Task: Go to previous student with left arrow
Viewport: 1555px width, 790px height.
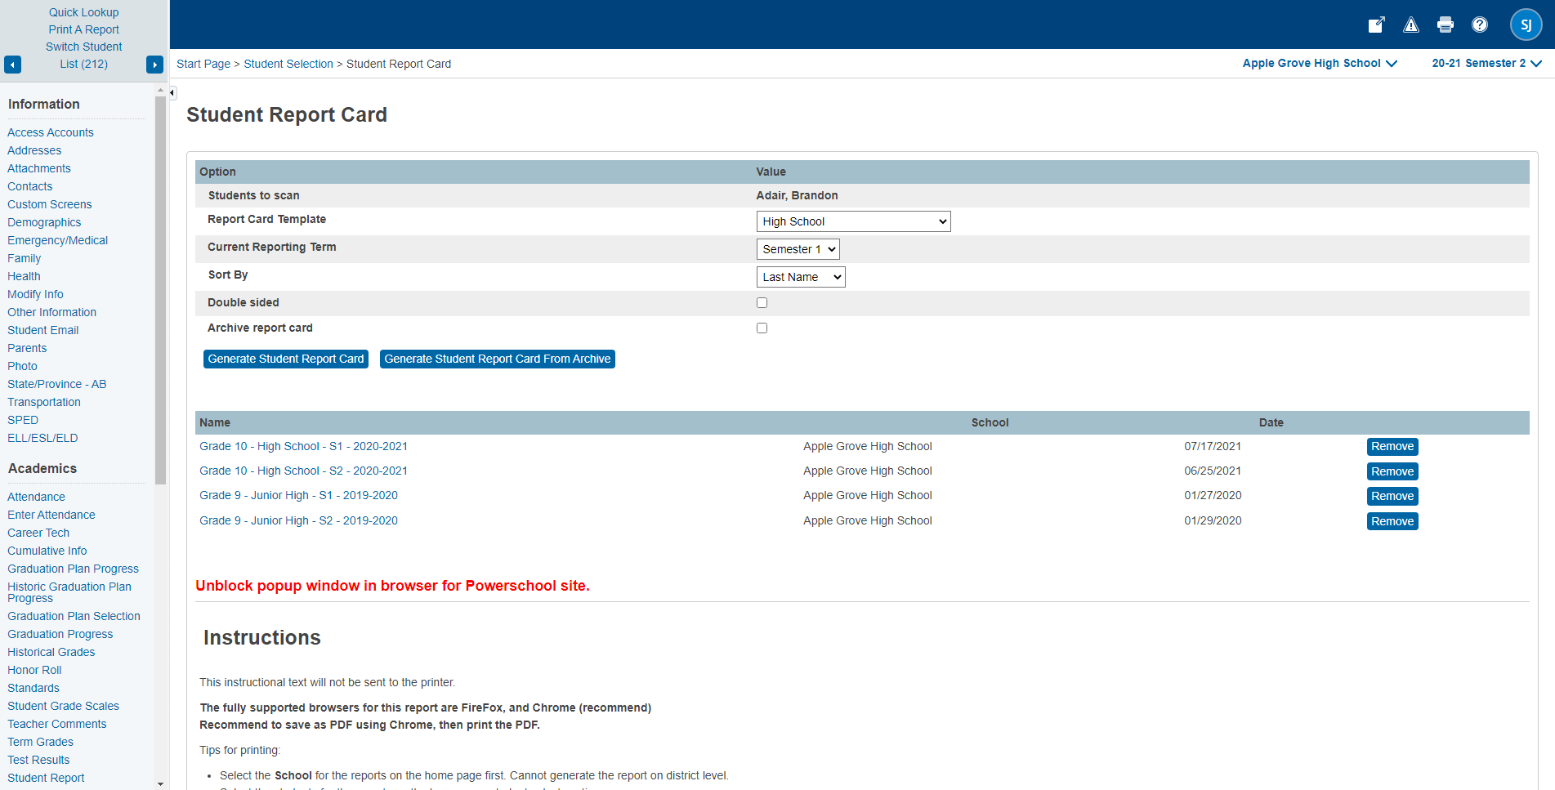Action: 13,65
